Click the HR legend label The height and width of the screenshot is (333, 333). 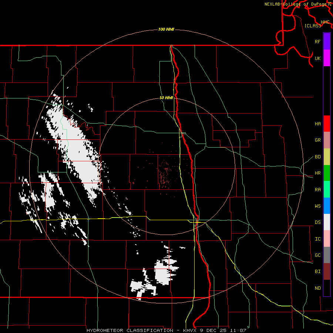[318, 173]
